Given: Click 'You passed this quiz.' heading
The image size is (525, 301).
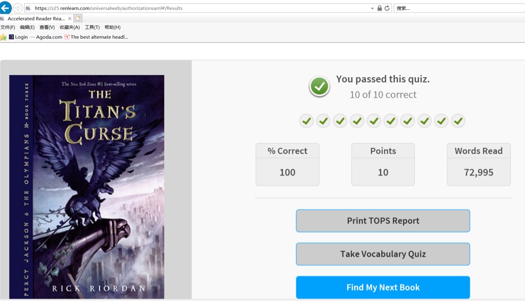Looking at the screenshot, I should (383, 79).
